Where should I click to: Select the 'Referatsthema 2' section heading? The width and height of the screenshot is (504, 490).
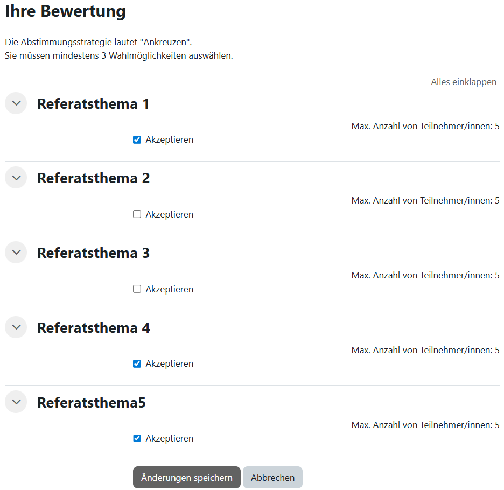pyautogui.click(x=93, y=178)
